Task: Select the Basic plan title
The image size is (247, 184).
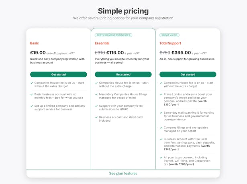Action: pyautogui.click(x=35, y=43)
